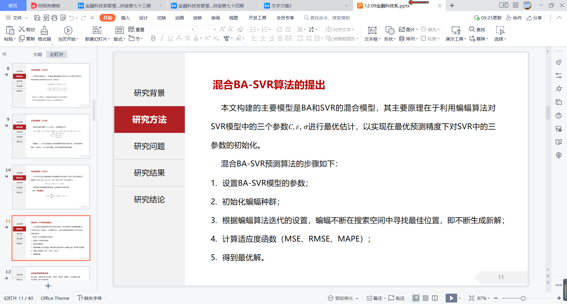Click the Print preview icon
567x304 pixels.
[x=63, y=18]
